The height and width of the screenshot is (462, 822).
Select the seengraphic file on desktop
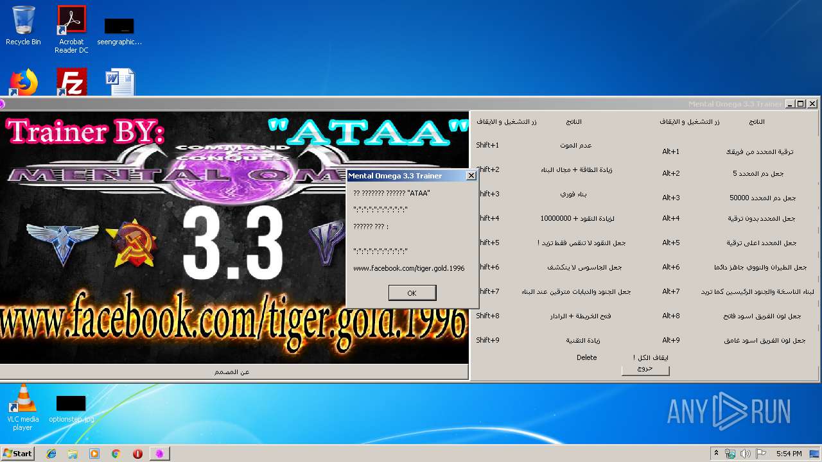[x=119, y=32]
